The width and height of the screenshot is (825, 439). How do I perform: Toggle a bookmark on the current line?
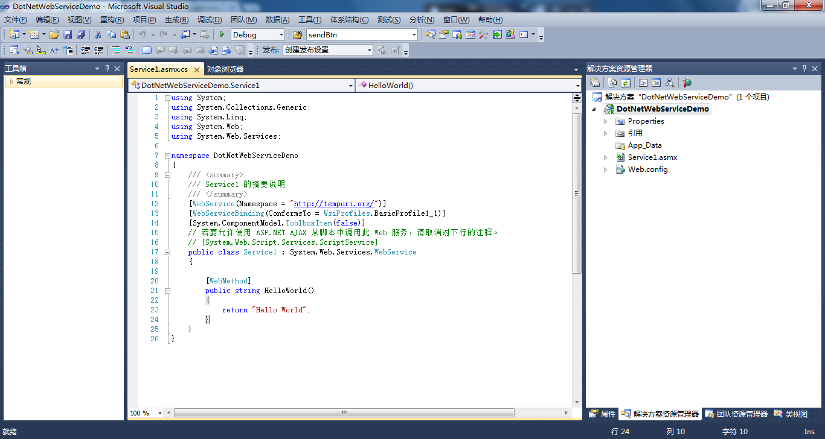146,50
